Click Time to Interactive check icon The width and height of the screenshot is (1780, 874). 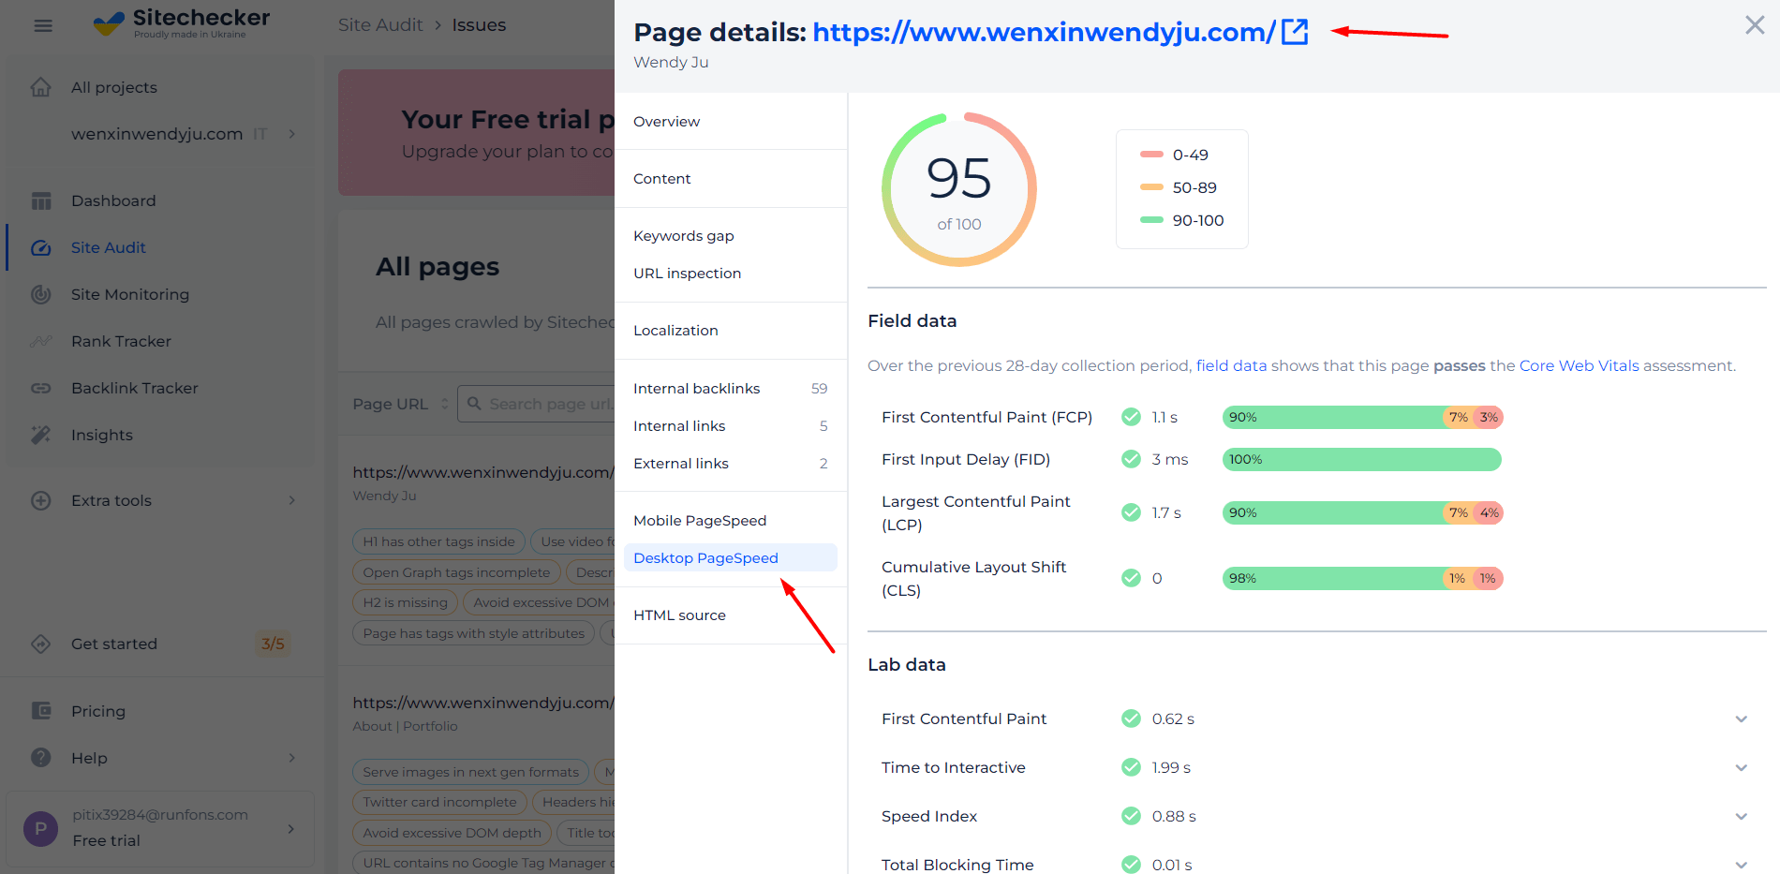(x=1132, y=767)
